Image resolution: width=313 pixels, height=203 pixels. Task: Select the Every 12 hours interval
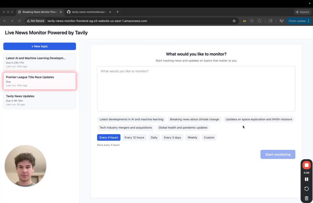[134, 138]
